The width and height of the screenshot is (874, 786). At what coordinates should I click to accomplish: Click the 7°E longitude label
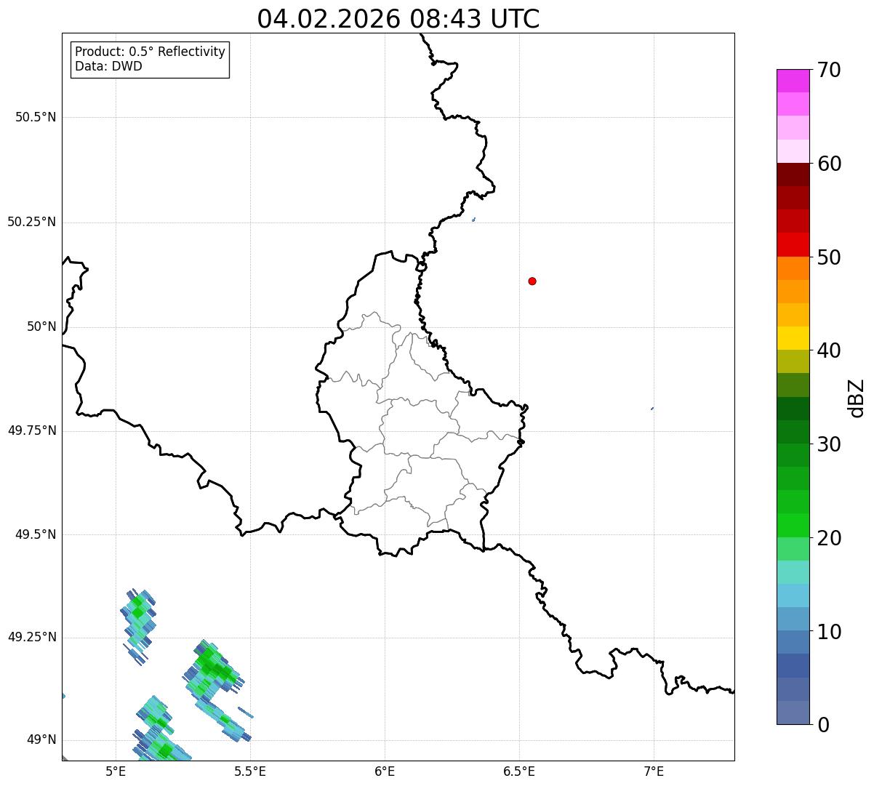pos(654,771)
